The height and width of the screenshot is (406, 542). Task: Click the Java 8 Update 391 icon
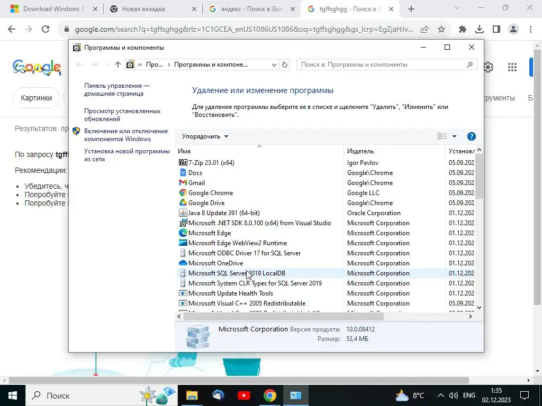click(183, 213)
